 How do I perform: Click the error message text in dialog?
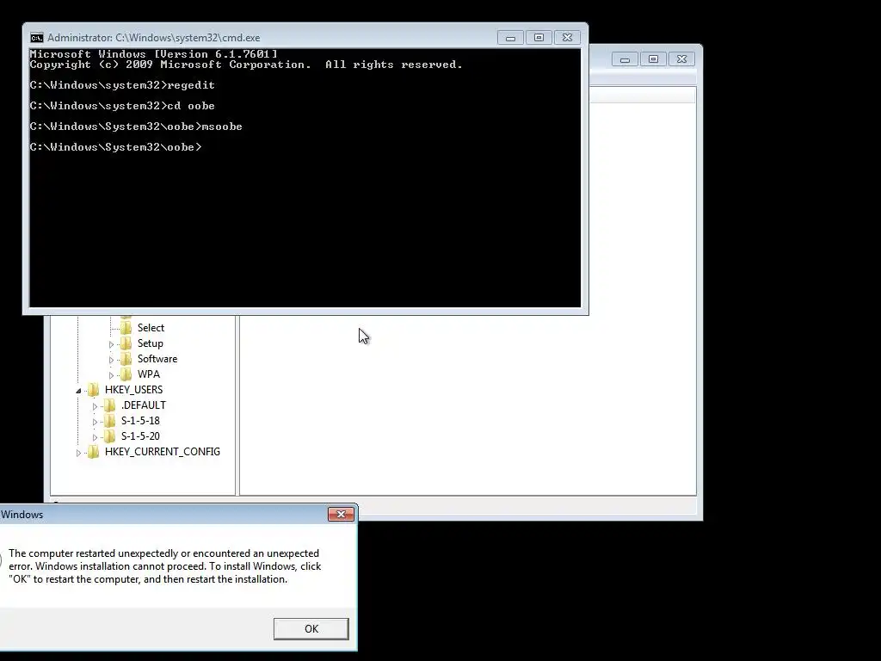coord(164,566)
